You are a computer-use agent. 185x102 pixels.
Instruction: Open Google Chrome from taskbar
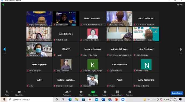pyautogui.click(x=110, y=100)
